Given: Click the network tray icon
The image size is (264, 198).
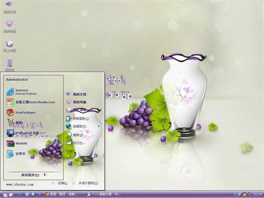Looking at the screenshot, I should point(239,194).
